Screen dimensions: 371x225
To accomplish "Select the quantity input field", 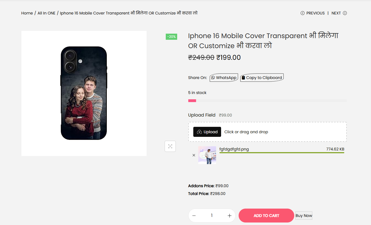I will pyautogui.click(x=212, y=215).
